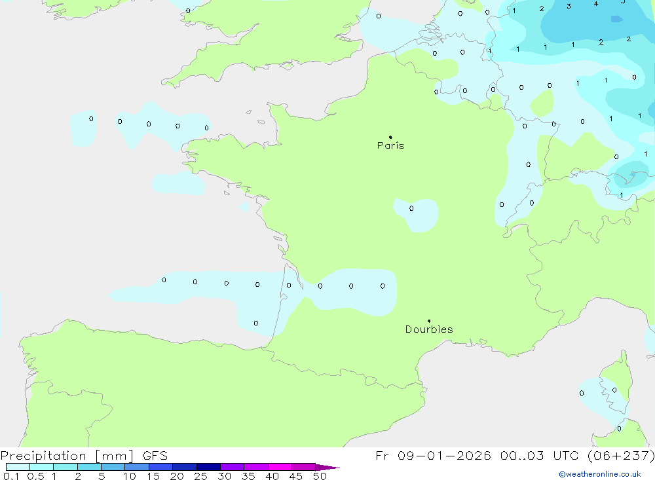Click the precipitation value 4 at top right
655x480 pixels.
coord(595,4)
